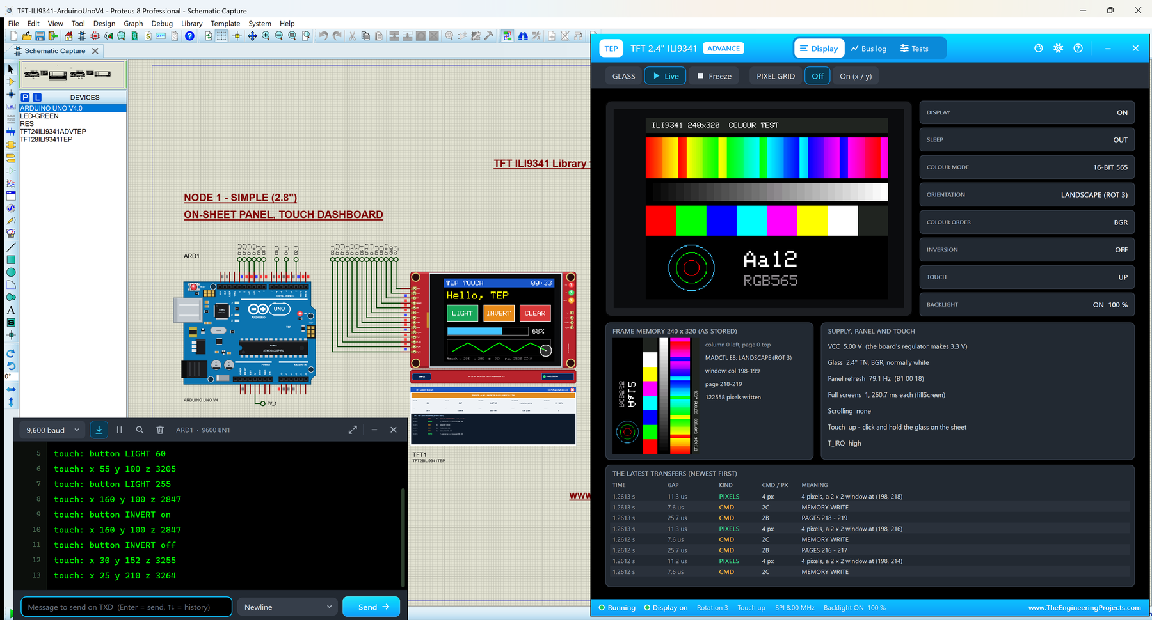Click the trash icon to clear the terminal

tap(160, 430)
